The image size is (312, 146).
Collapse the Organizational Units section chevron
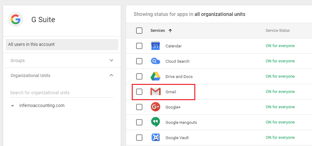pos(111,75)
